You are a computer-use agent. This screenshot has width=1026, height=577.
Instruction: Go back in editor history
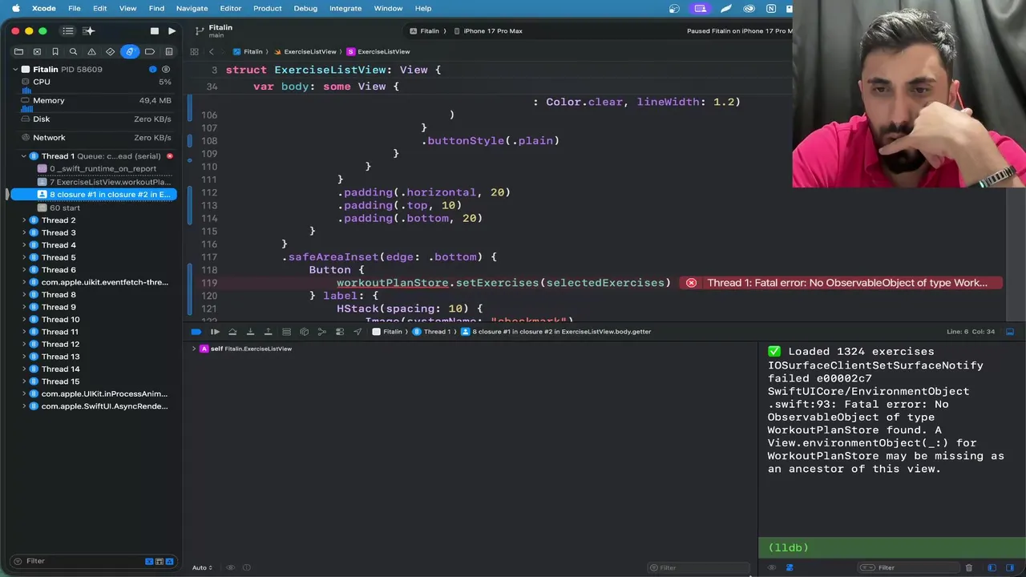point(211,51)
